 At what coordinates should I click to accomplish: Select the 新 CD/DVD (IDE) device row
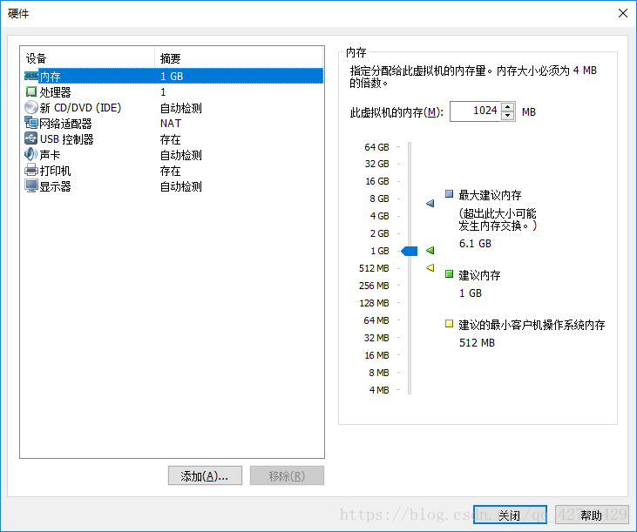pyautogui.click(x=173, y=108)
